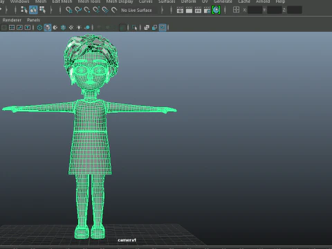The height and width of the screenshot is (249, 332).
Task: Toggle X-ray display panel icon
Action: [x=147, y=28]
